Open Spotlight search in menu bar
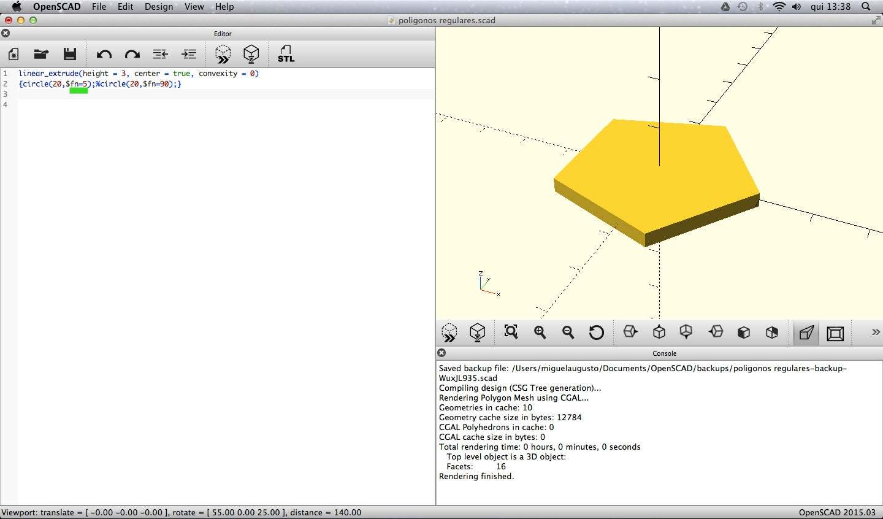This screenshot has width=883, height=519. (x=866, y=7)
